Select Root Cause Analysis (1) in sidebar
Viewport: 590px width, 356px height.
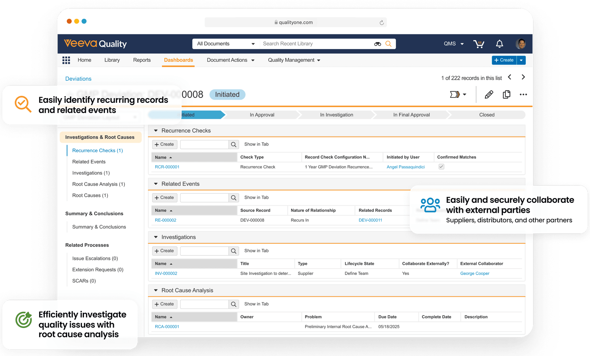pyautogui.click(x=98, y=184)
